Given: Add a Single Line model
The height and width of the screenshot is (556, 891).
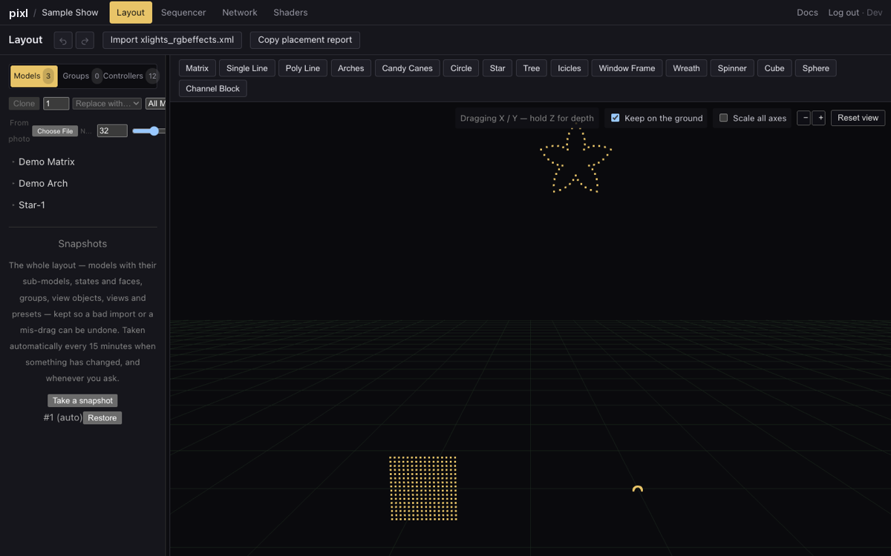Looking at the screenshot, I should click(247, 68).
